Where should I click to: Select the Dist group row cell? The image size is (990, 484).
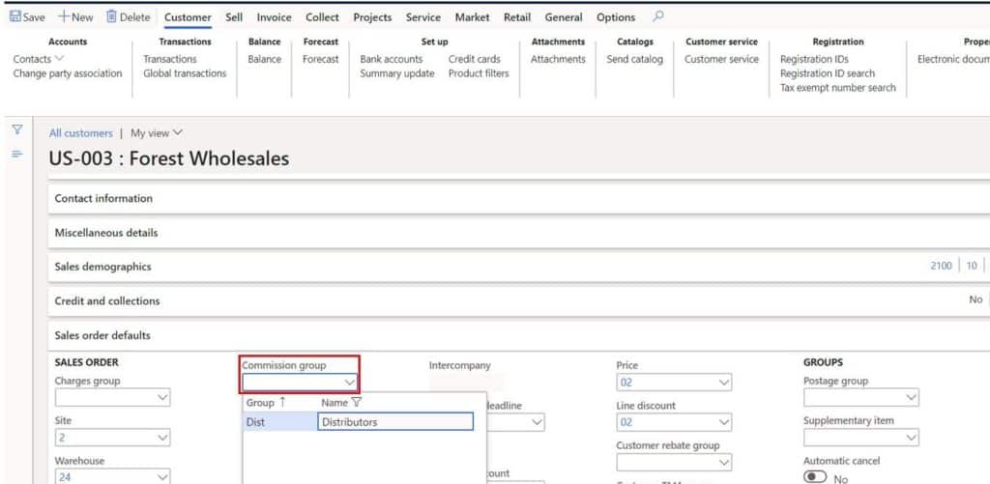(x=279, y=421)
